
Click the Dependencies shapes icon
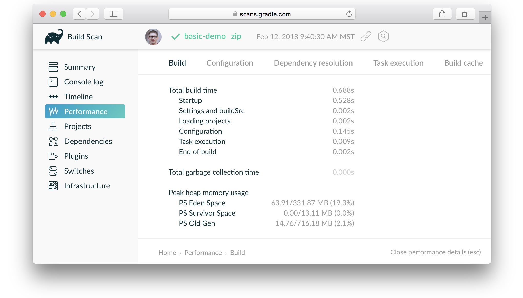tap(53, 141)
